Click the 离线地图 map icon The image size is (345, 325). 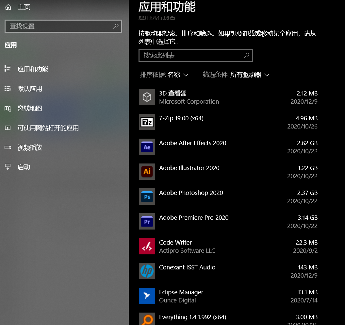8,108
